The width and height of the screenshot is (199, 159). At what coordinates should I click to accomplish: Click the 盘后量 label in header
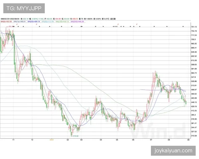113,19
